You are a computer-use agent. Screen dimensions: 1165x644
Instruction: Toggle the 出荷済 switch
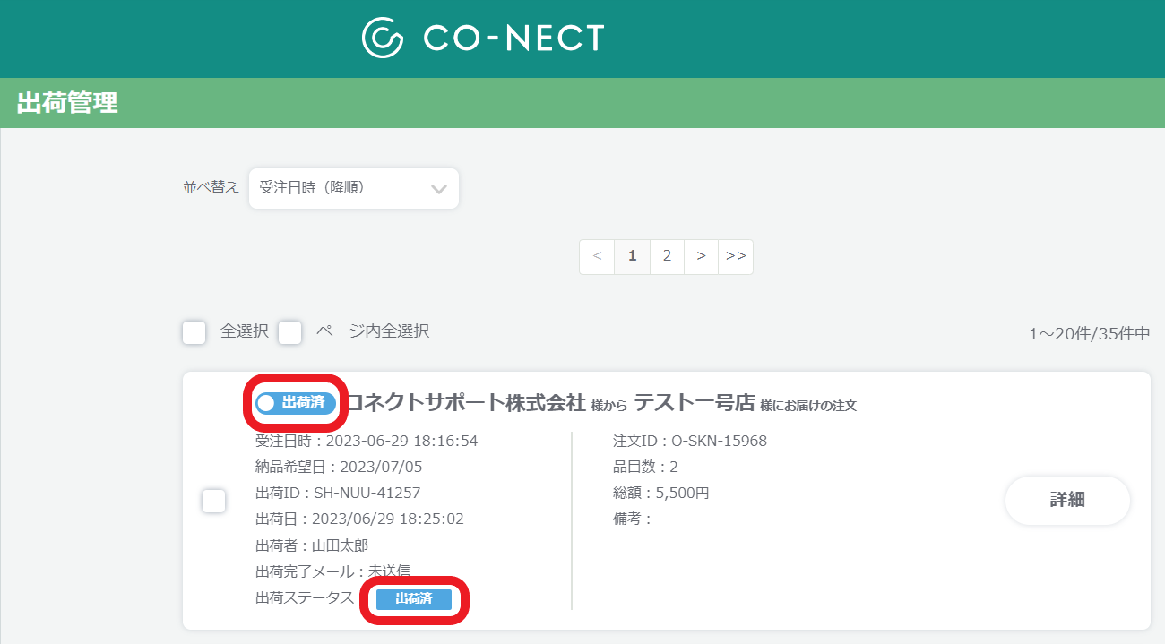(x=295, y=403)
